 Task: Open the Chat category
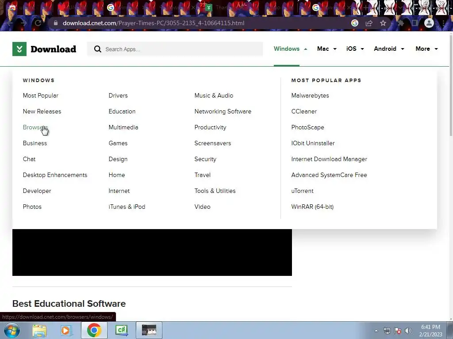click(29, 159)
